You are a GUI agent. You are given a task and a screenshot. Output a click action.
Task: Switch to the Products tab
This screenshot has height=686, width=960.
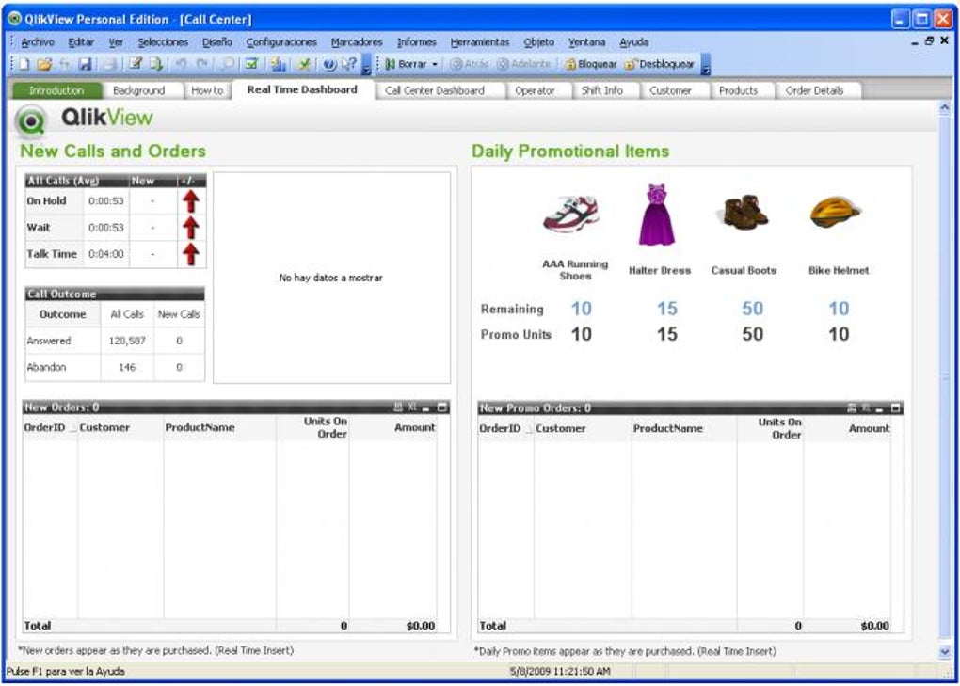(738, 90)
